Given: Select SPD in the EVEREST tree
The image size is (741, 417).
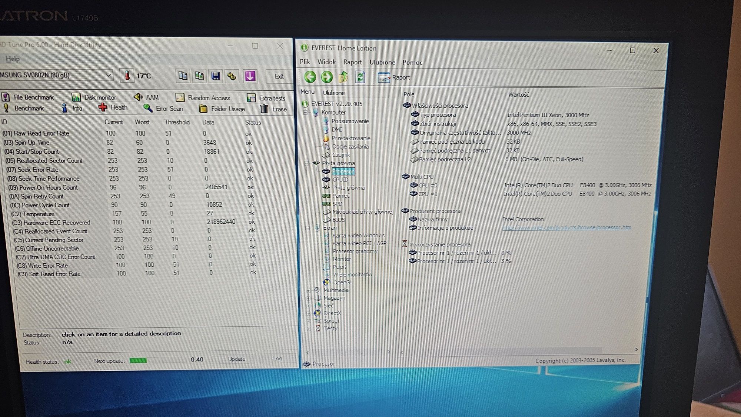Looking at the screenshot, I should pos(337,204).
